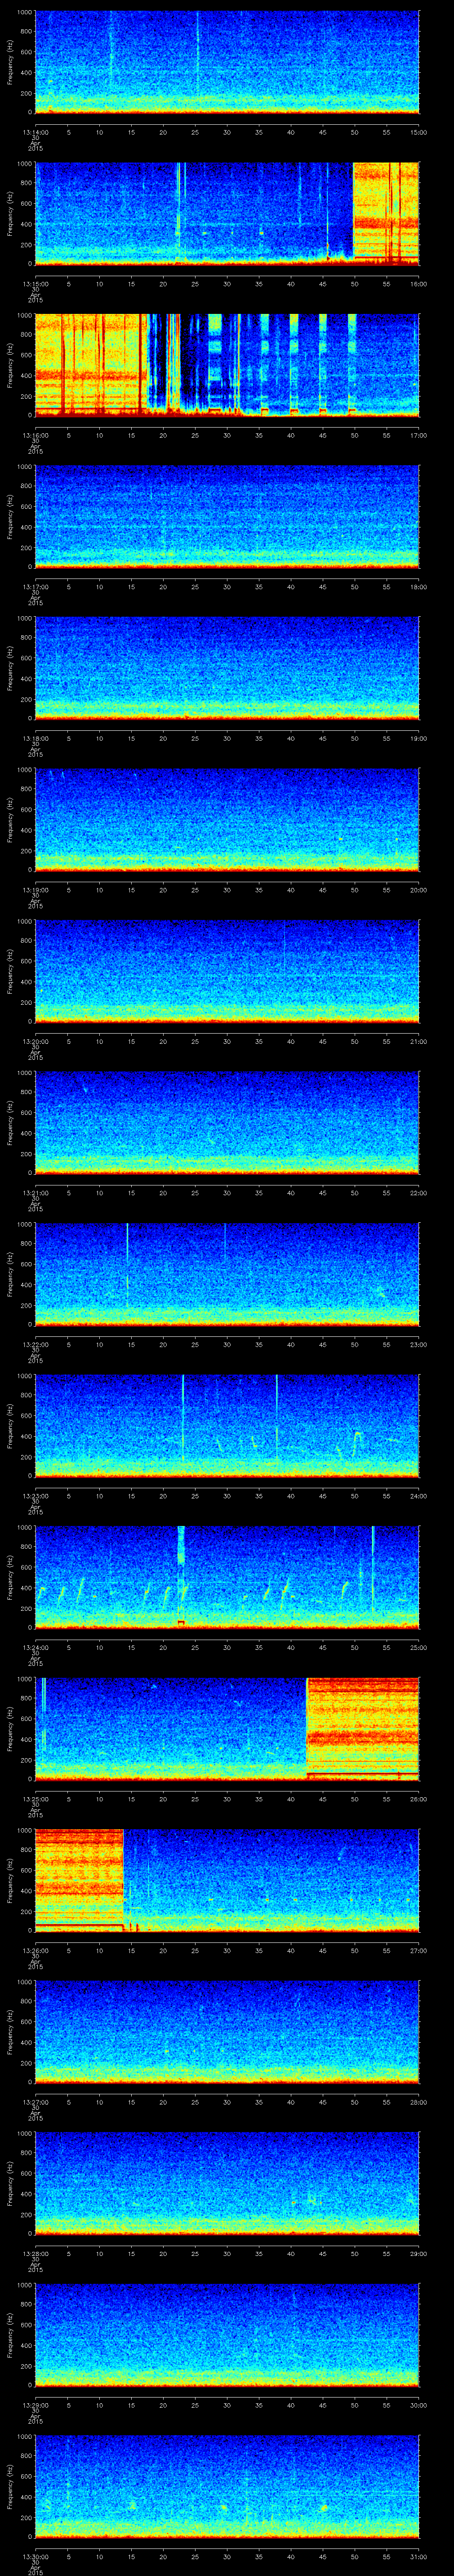Open the spectrogram panel starting at 13:18:00
The width and height of the screenshot is (454, 2576).
[227, 669]
